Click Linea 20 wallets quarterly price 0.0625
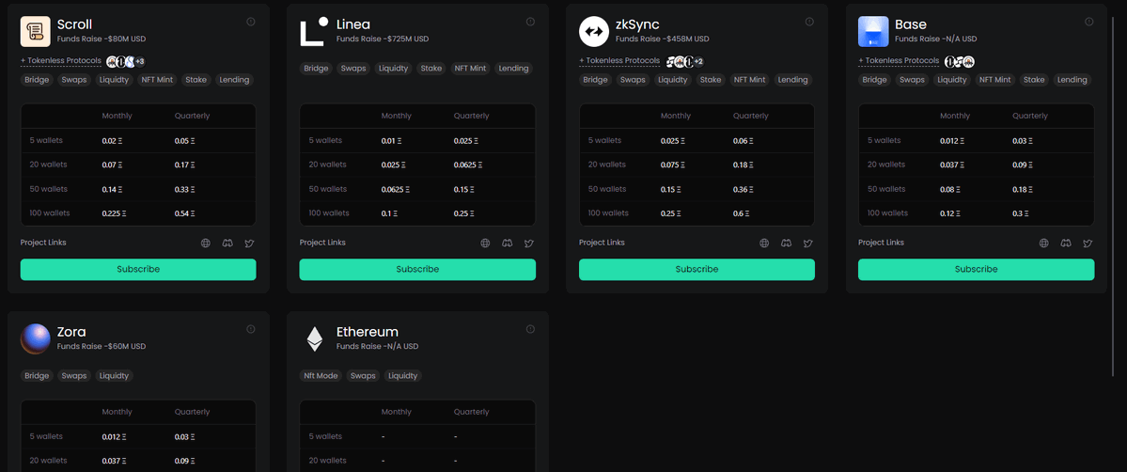This screenshot has width=1127, height=472. coord(469,165)
